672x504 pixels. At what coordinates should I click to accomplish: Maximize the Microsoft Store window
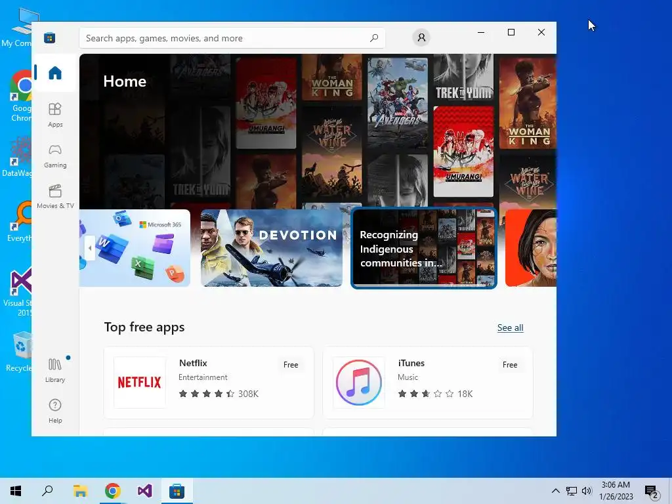(511, 32)
